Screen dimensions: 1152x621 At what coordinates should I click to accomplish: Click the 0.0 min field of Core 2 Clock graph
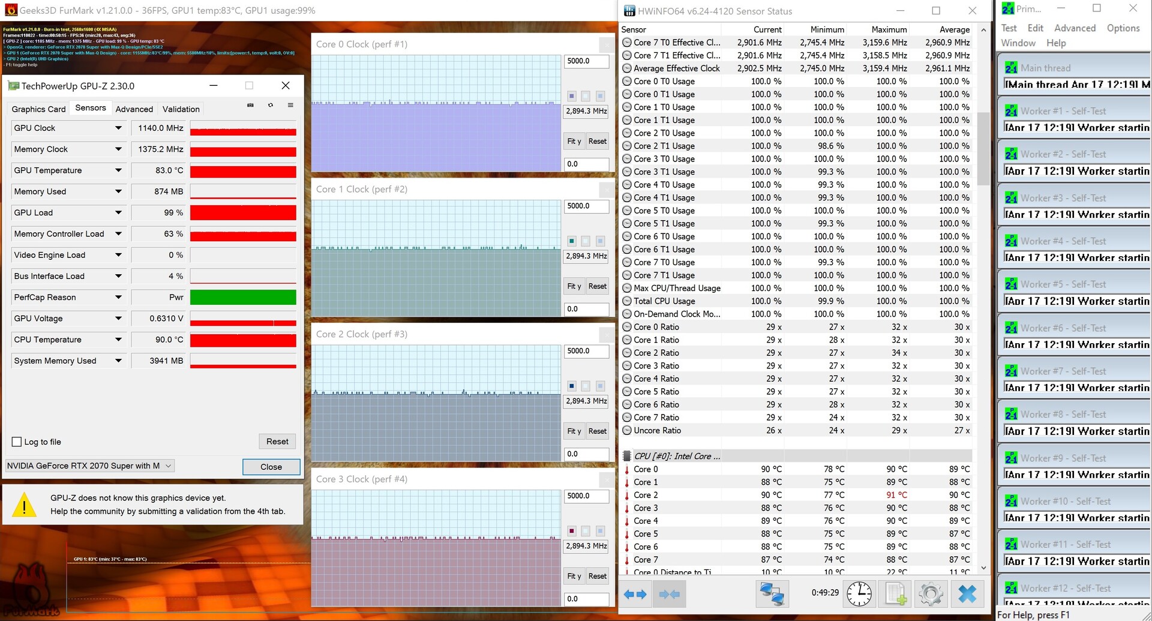coord(586,454)
